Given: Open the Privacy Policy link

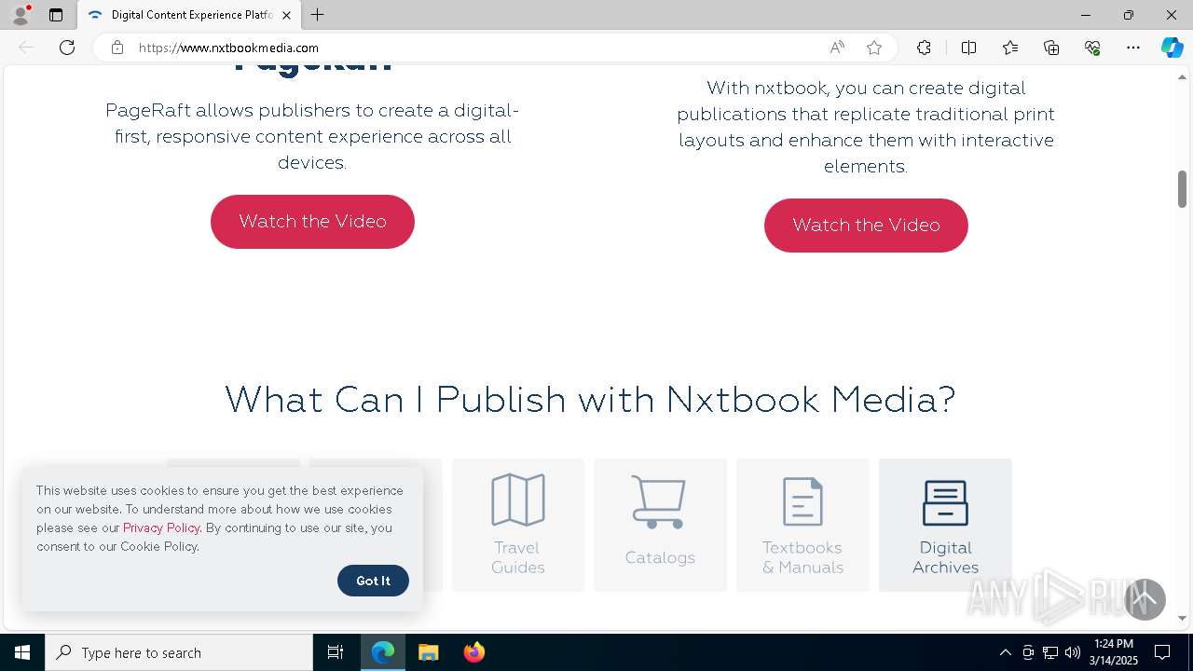Looking at the screenshot, I should tap(161, 527).
